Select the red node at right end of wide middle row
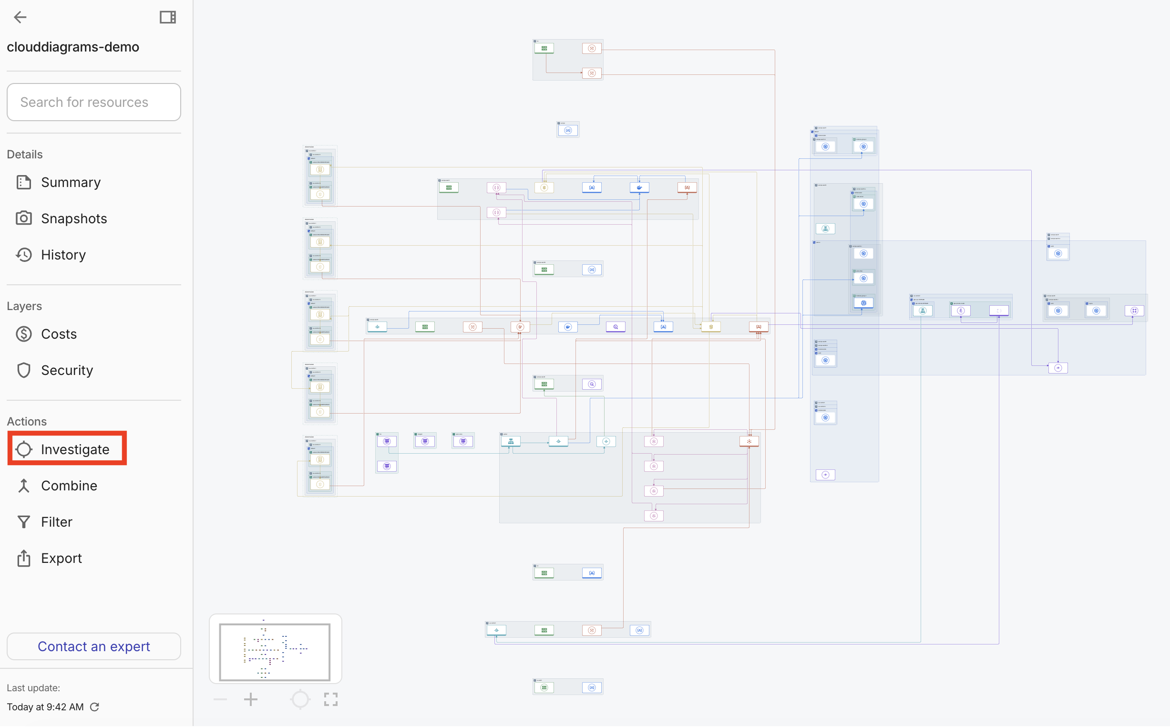The height and width of the screenshot is (727, 1170). [x=759, y=327]
